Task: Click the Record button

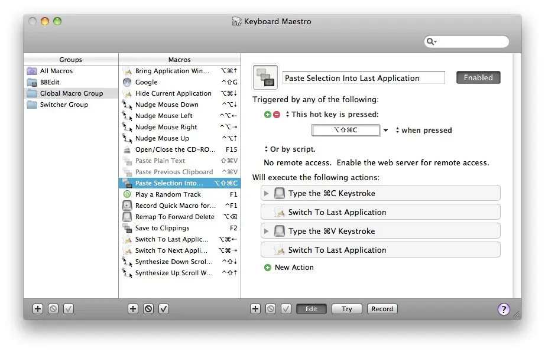Action: point(382,309)
